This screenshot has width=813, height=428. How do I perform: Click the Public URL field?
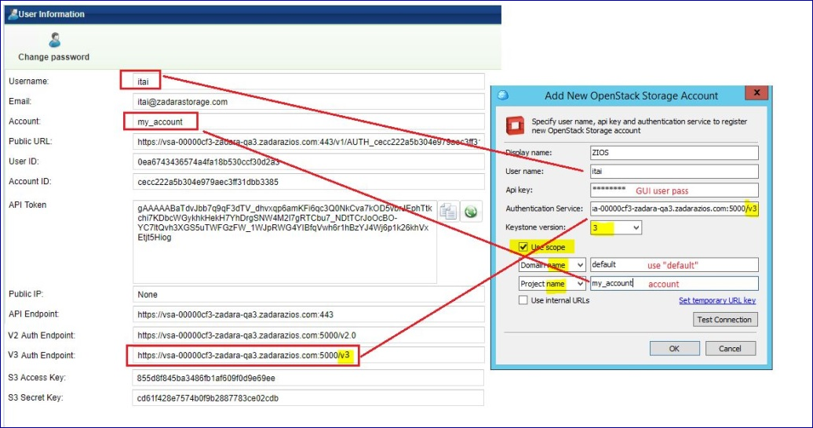coord(308,141)
